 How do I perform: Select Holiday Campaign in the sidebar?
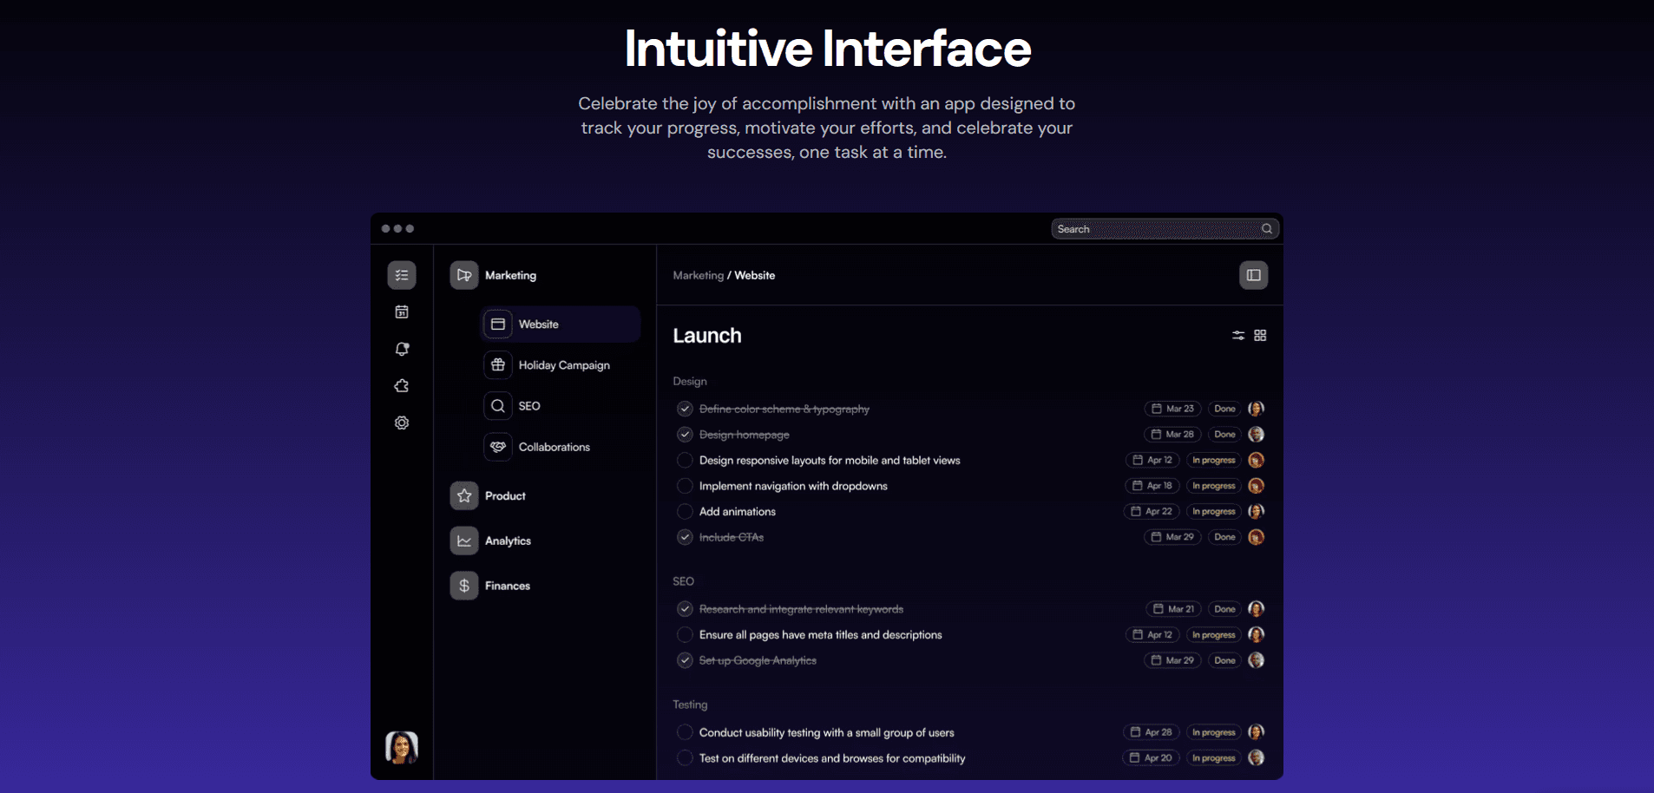point(563,365)
